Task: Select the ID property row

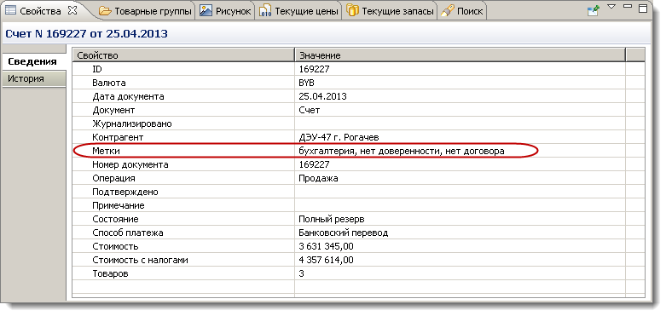Action: [358, 69]
